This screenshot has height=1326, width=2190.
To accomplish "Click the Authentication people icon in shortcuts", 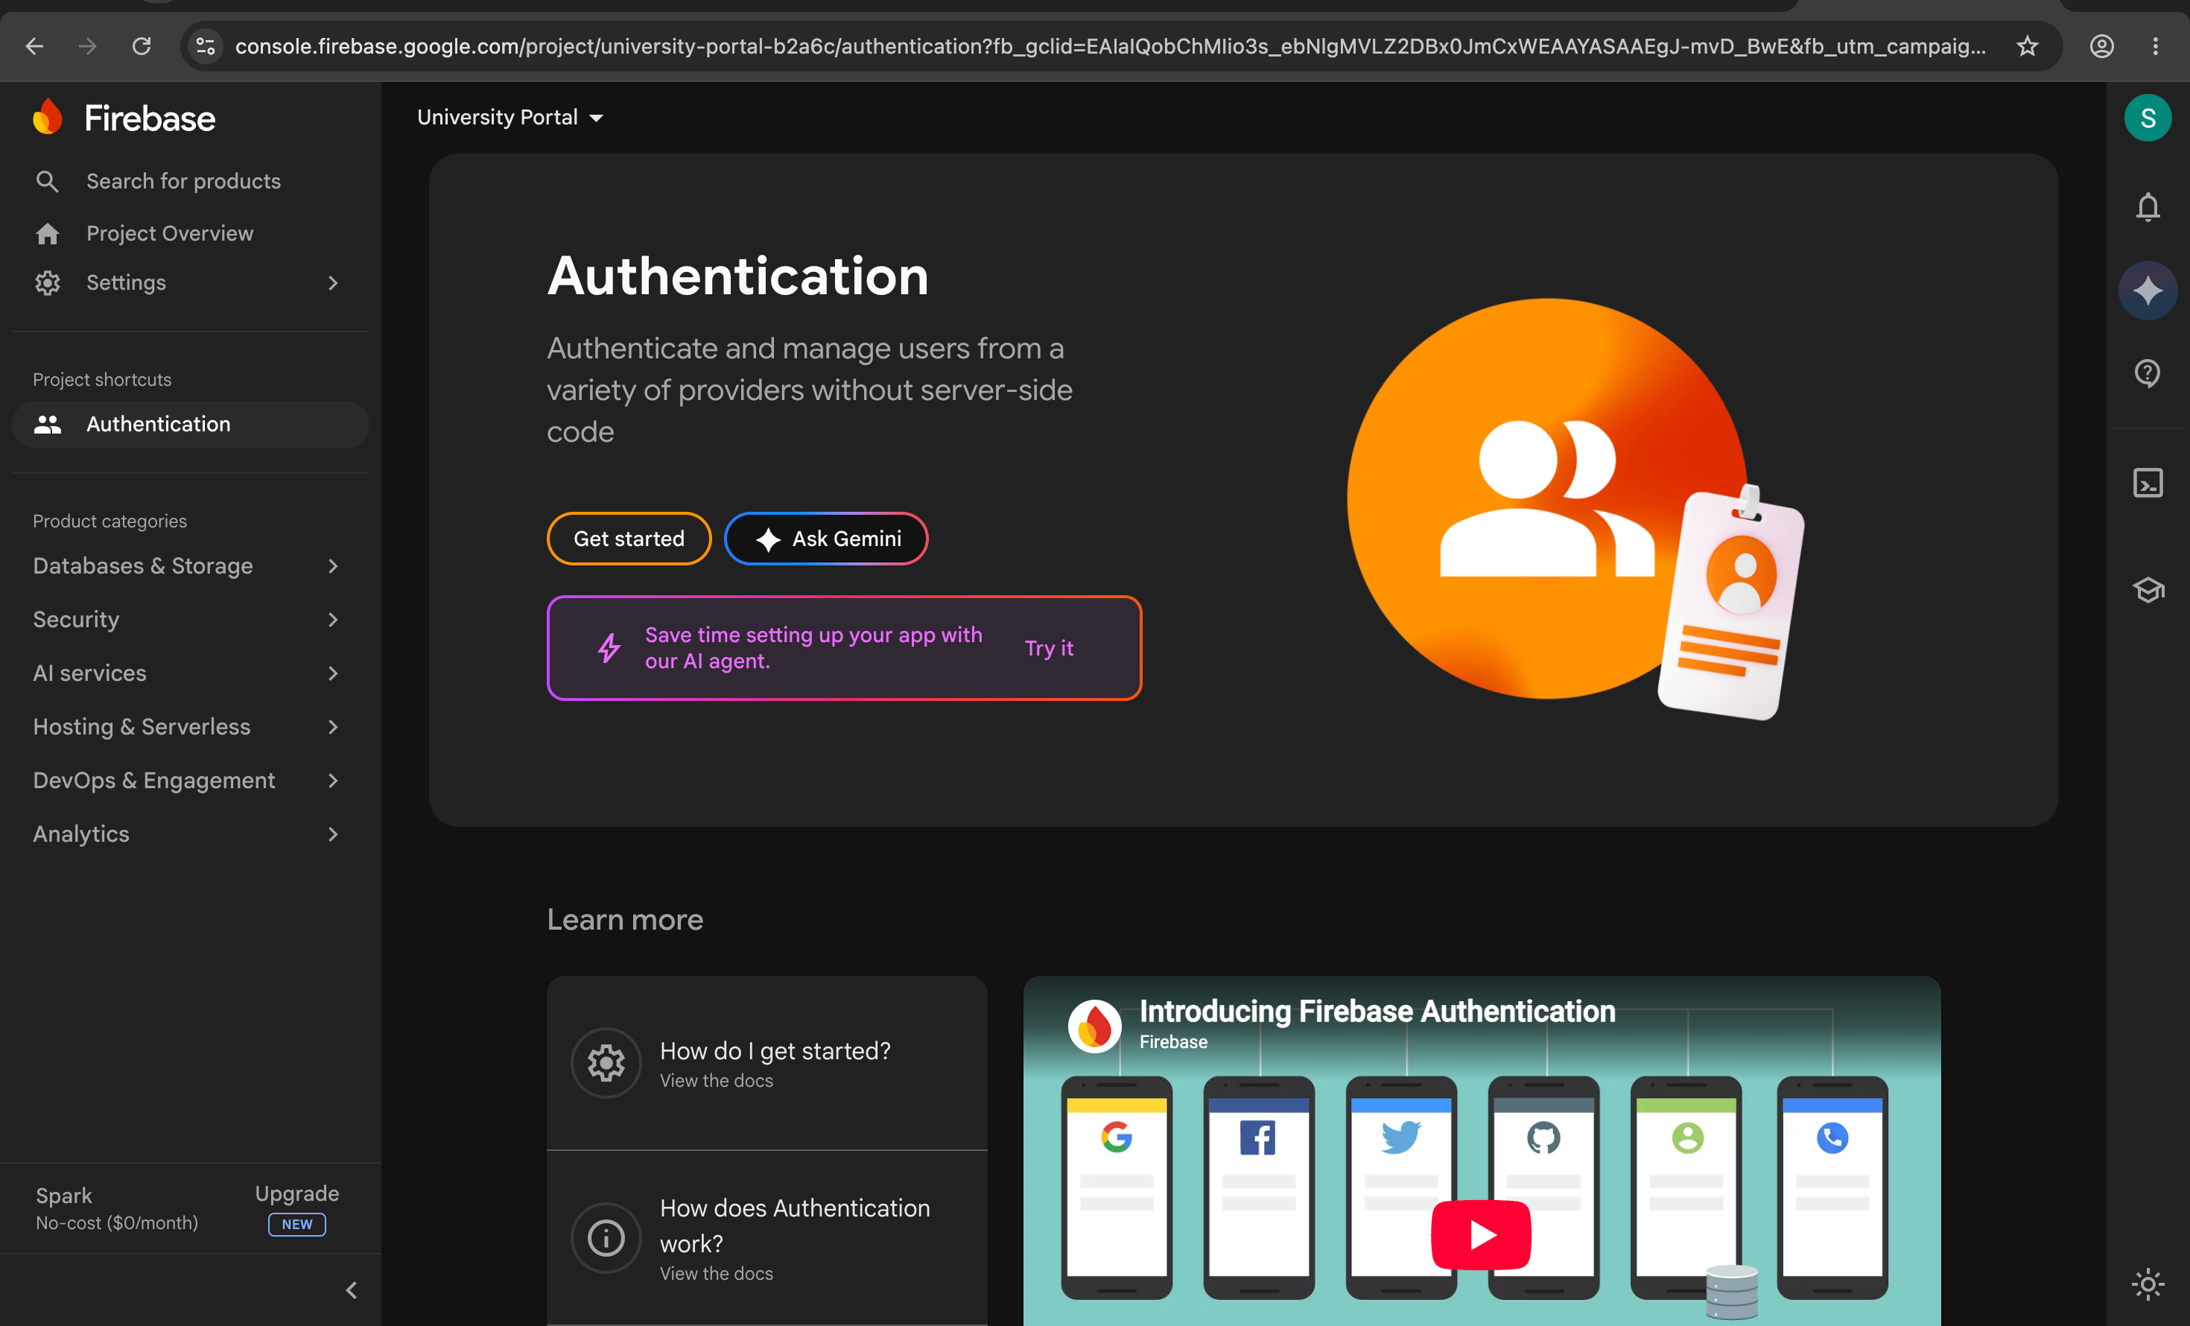I will pos(47,425).
